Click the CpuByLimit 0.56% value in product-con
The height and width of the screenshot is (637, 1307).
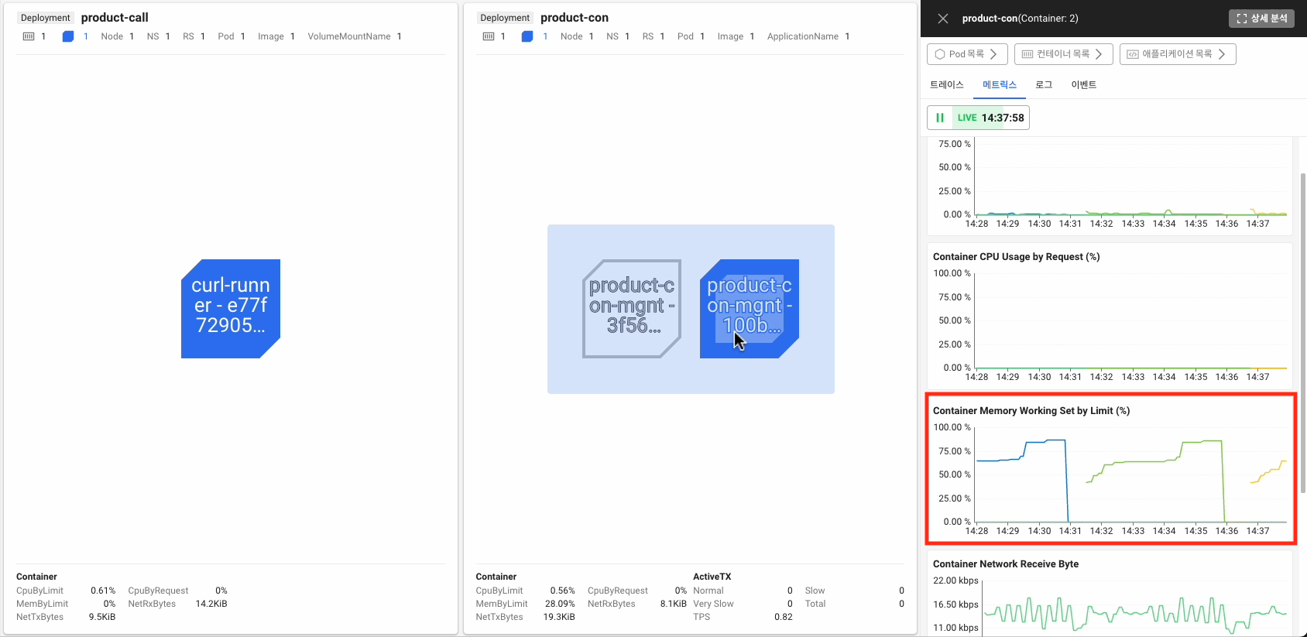562,591
